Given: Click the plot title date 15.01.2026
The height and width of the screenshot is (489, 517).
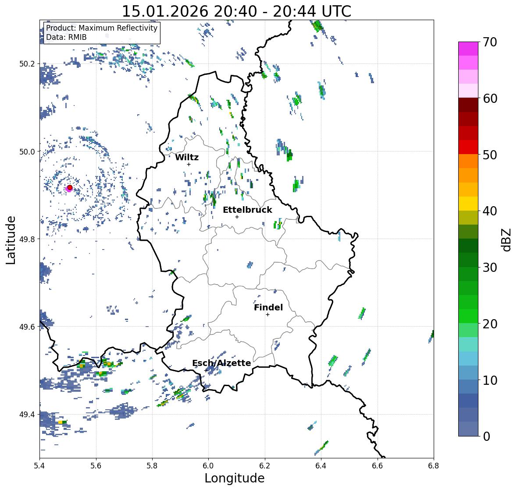Looking at the screenshot, I should coord(165,11).
